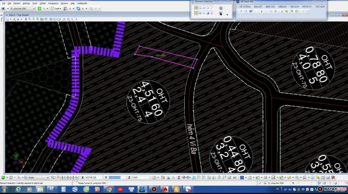The image size is (348, 194).
Task: Open the Model dropdown at bottom
Action: point(37,178)
